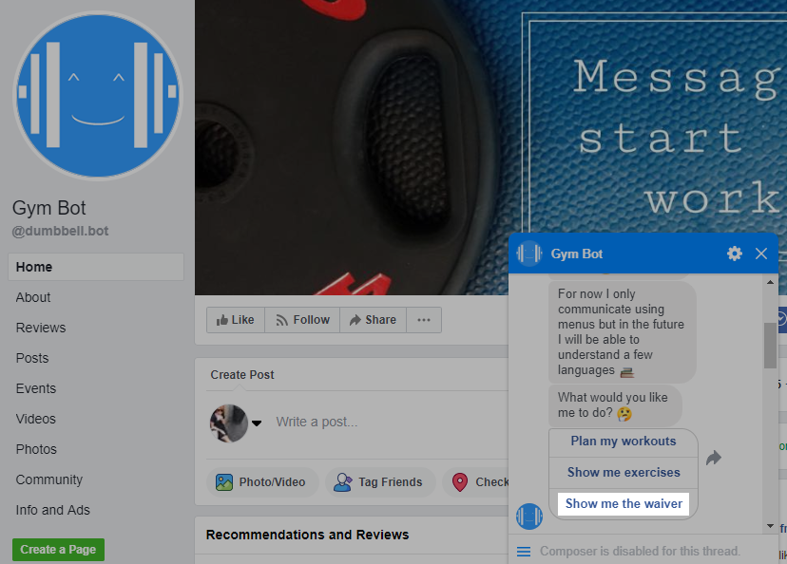This screenshot has height=564, width=787.
Task: Click the share arrow beside chat menu
Action: point(714,458)
